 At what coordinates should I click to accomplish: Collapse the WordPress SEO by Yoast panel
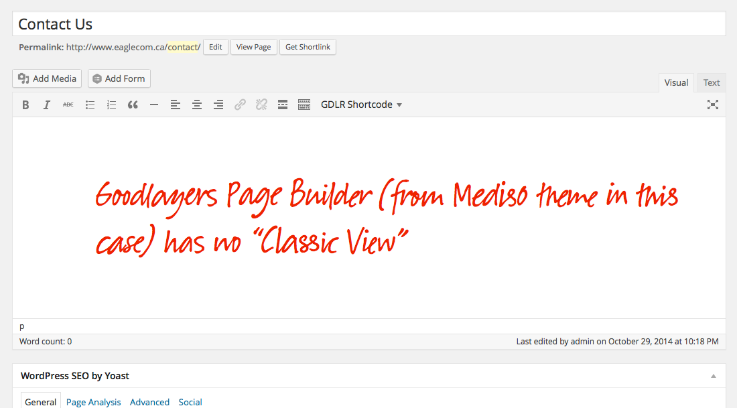click(714, 376)
